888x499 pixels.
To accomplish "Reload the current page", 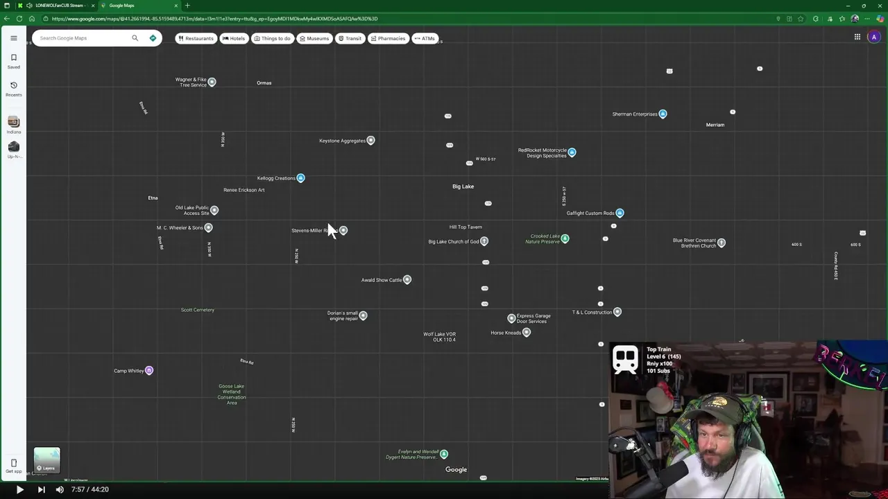I will point(19,19).
